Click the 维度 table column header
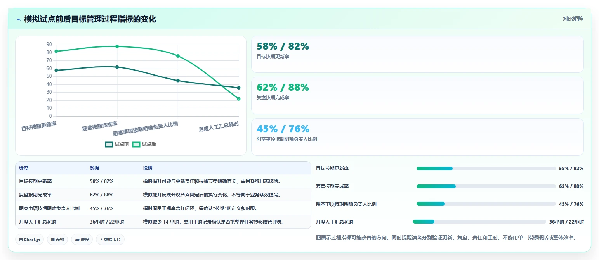The width and height of the screenshot is (599, 260). (24, 168)
